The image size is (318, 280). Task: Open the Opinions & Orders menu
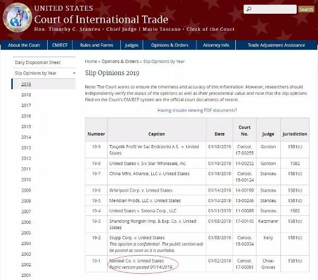click(x=170, y=46)
